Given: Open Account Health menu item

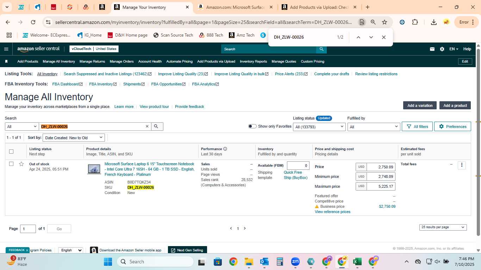Looking at the screenshot, I should coord(150,61).
